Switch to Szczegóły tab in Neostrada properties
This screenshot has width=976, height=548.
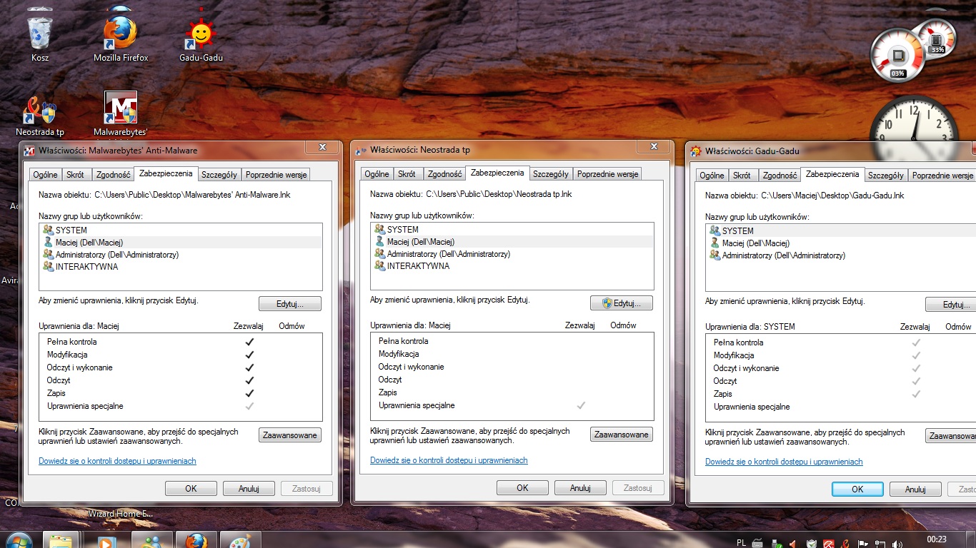pyautogui.click(x=551, y=173)
